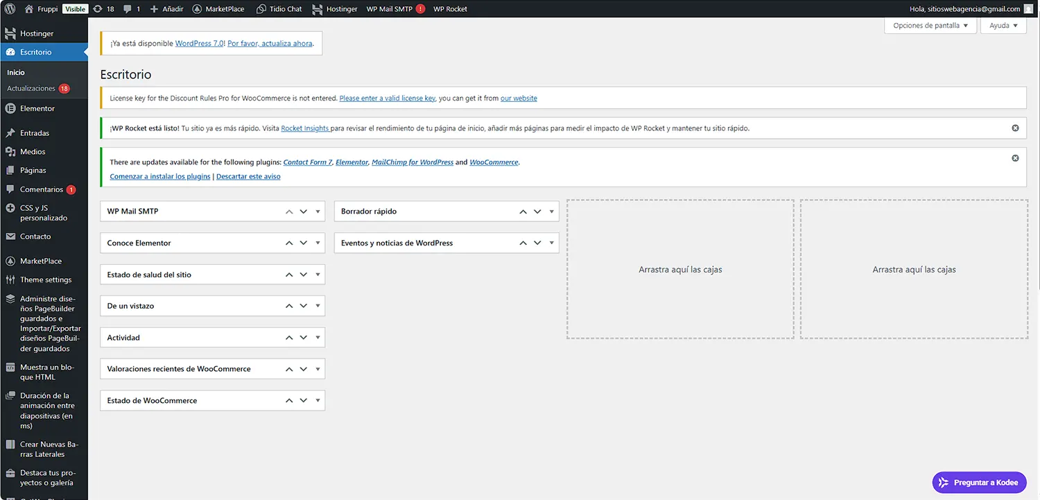
Task: Click the Fruppi site home icon
Action: (x=29, y=9)
